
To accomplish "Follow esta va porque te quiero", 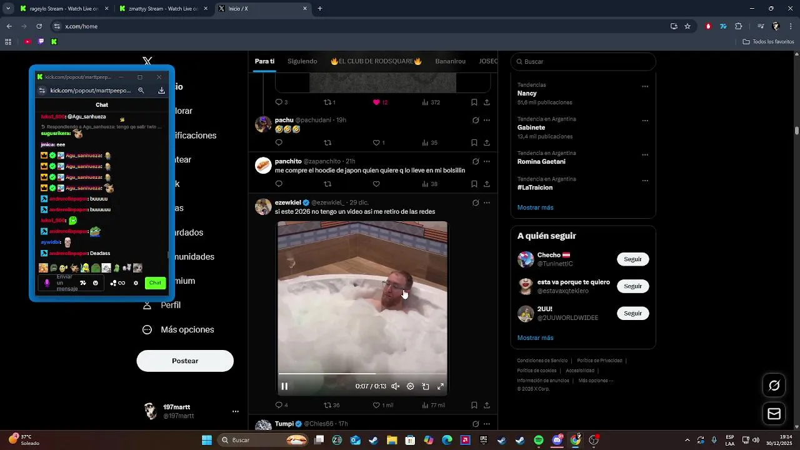I will coord(632,286).
